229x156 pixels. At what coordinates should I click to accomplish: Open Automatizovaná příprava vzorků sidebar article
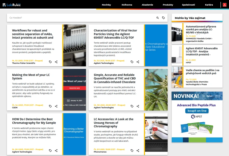[x=201, y=30]
